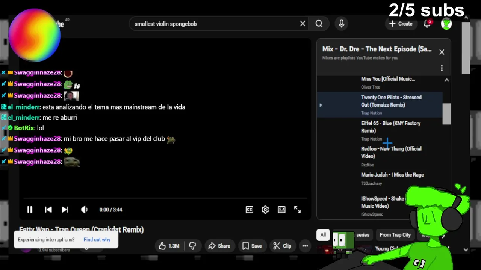Viewport: 481px width, 270px height.
Task: Play Twenty One Pilots - Stressed Out remix
Action: click(x=380, y=105)
